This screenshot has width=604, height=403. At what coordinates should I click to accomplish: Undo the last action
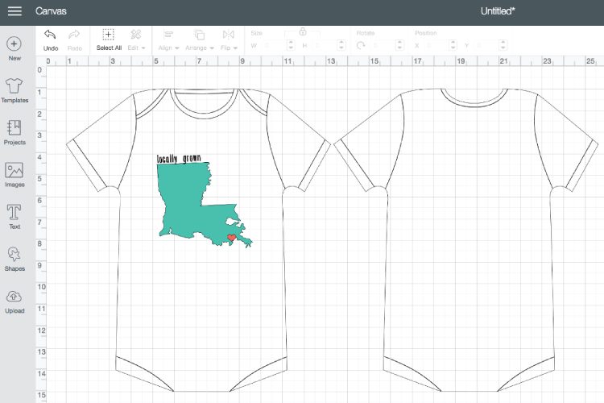51,40
